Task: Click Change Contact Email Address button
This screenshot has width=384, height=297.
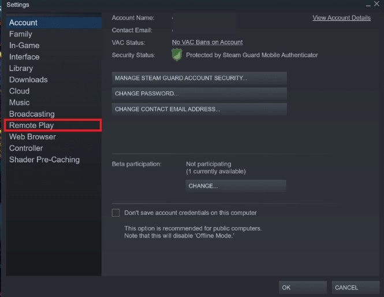Action: [x=199, y=109]
